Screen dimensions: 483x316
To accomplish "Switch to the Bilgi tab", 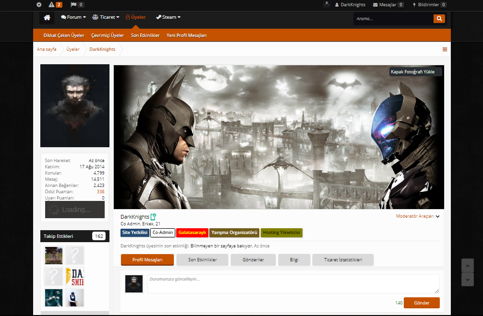I will [294, 260].
